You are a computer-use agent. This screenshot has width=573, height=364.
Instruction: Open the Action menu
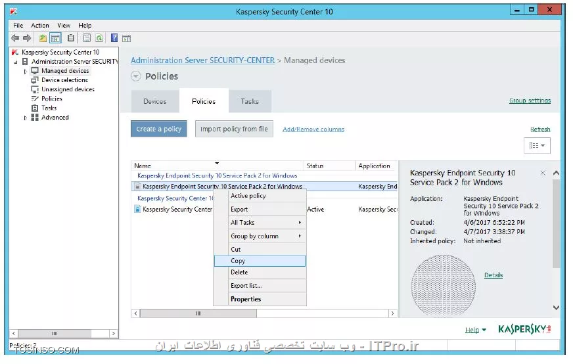click(x=40, y=25)
